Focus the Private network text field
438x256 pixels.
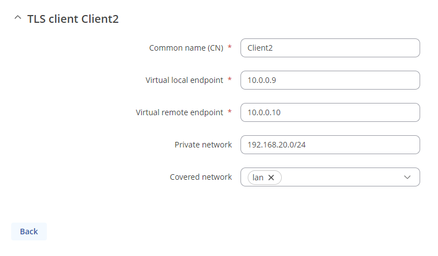pyautogui.click(x=330, y=145)
